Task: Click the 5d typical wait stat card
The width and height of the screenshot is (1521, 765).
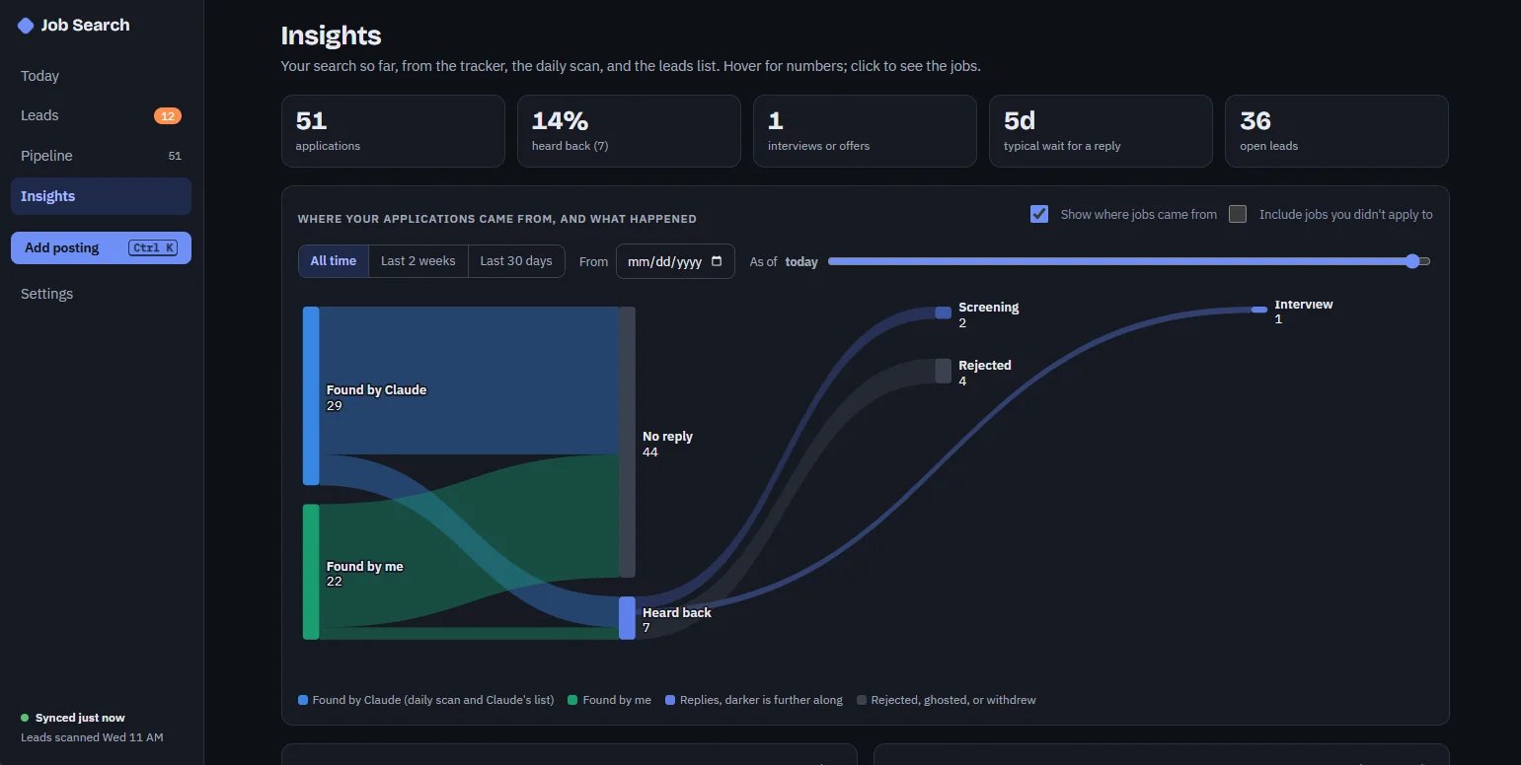Action: (1101, 131)
